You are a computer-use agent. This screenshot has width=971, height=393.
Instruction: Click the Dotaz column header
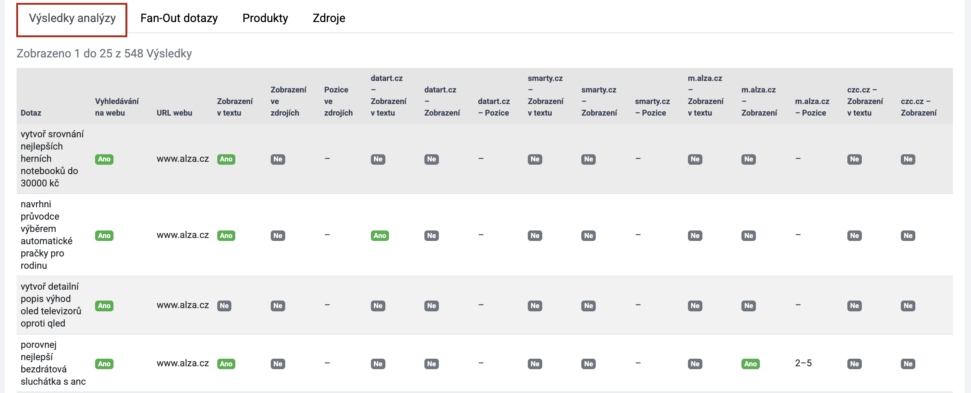[x=31, y=113]
